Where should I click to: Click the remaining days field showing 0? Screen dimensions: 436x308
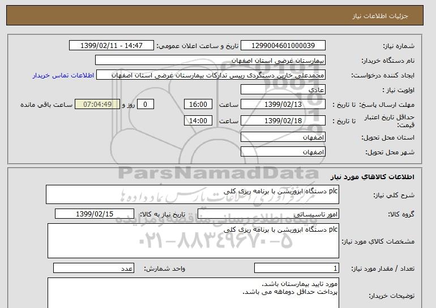145,105
